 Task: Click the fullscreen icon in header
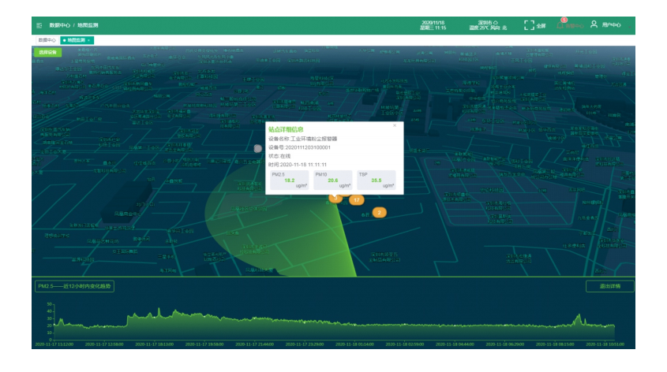click(530, 25)
